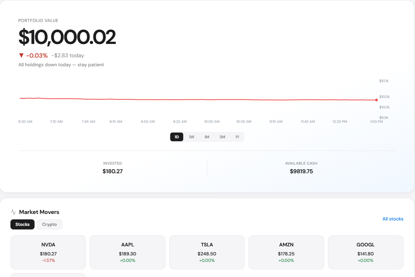Click the red decline triangle indicator
This screenshot has width=415, height=277.
21,55
